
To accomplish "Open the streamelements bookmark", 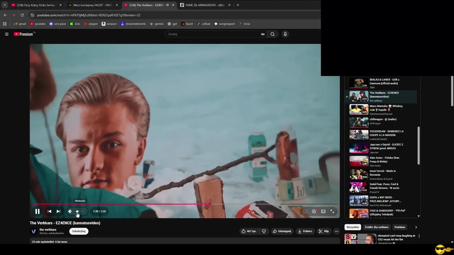I will tap(133, 24).
